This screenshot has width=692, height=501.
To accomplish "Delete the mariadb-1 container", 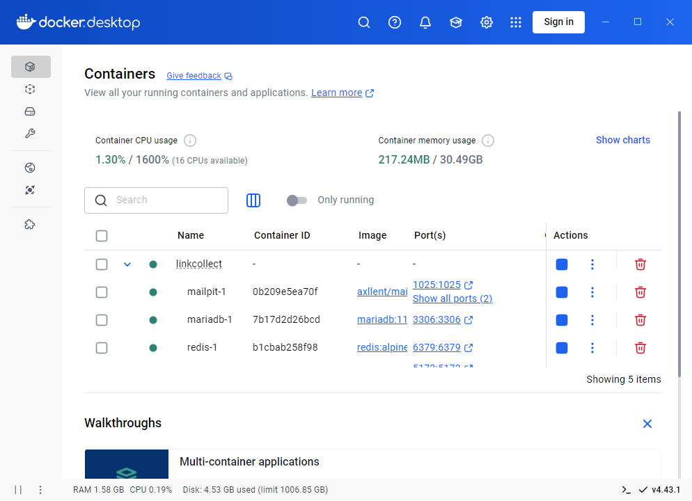I will (640, 320).
